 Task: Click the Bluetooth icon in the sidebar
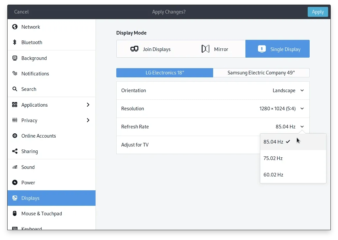point(14,42)
